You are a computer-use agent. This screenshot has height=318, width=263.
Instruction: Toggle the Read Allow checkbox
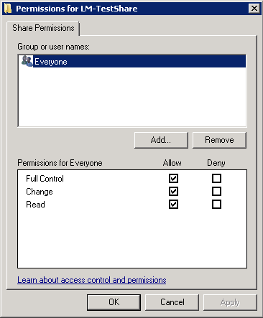point(173,205)
